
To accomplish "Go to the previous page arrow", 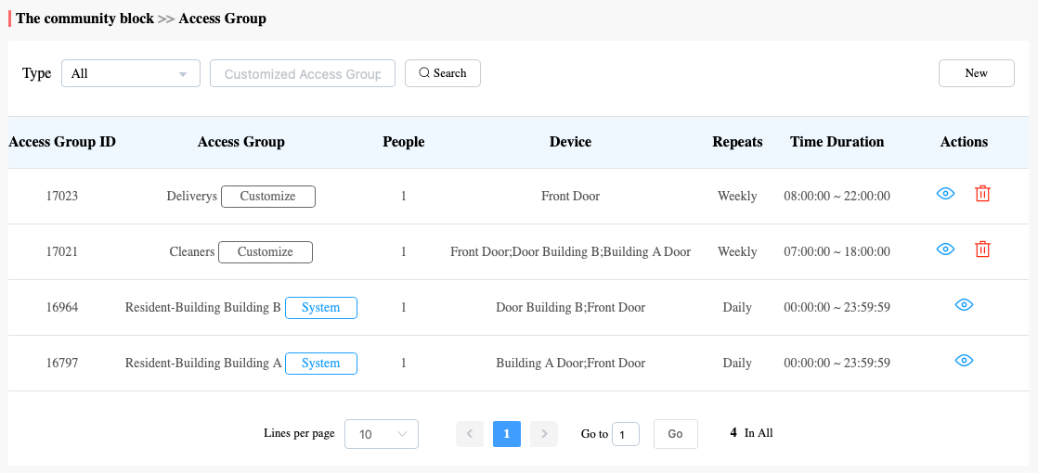I will [x=470, y=434].
